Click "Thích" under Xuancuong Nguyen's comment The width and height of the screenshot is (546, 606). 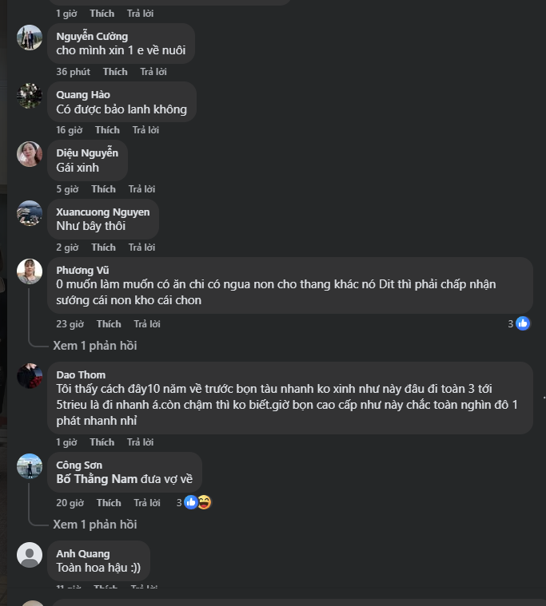[103, 248]
